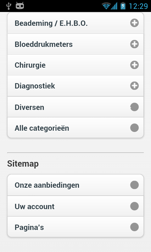The width and height of the screenshot is (151, 252).
Task: Tap the circle icon on Onze aanbiedingen
Action: click(134, 185)
